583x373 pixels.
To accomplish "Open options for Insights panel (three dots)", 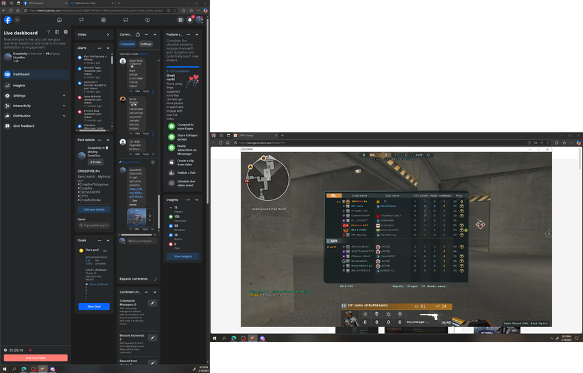I will 188,200.
